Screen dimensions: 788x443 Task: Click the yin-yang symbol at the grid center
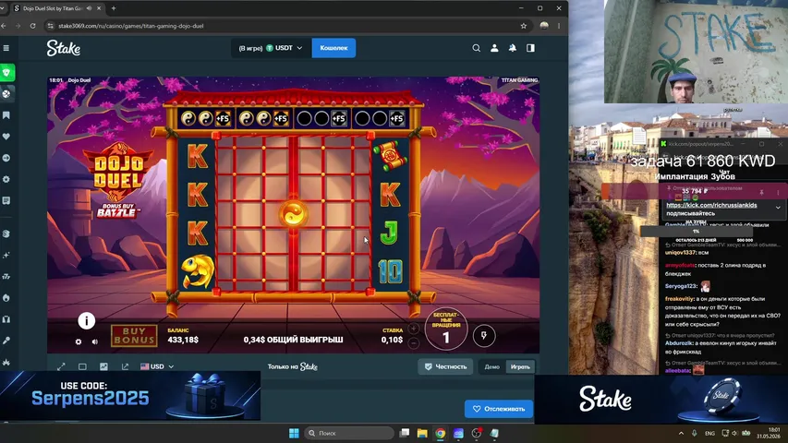click(x=294, y=214)
